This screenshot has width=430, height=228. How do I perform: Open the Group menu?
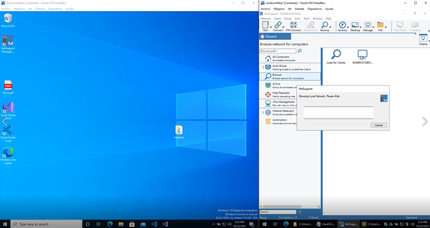288,18
